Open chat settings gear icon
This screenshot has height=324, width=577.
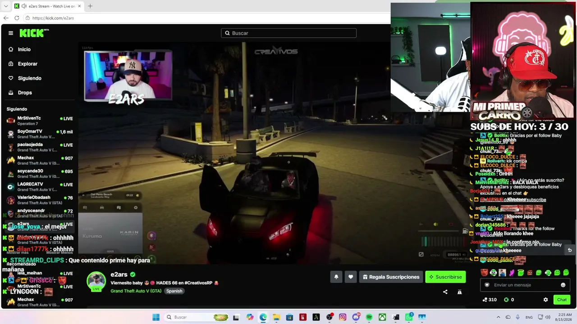[x=545, y=300]
